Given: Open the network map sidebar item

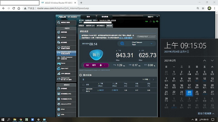Looking at the screenshot, I should coord(66,32).
